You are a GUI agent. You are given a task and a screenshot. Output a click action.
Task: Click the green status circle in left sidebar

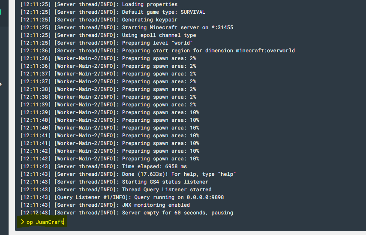0,12
